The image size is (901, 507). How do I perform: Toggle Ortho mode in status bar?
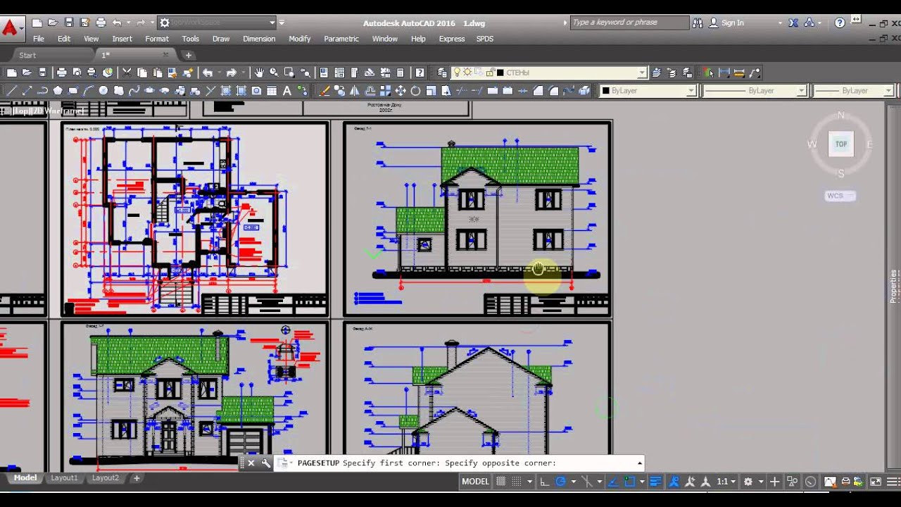(544, 482)
